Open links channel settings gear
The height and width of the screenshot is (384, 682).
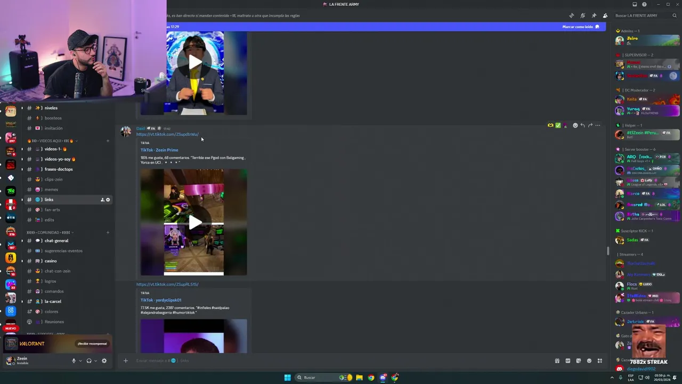pos(108,199)
